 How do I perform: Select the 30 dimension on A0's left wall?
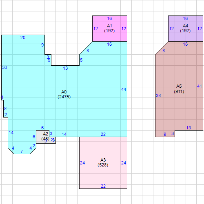pos(4,67)
